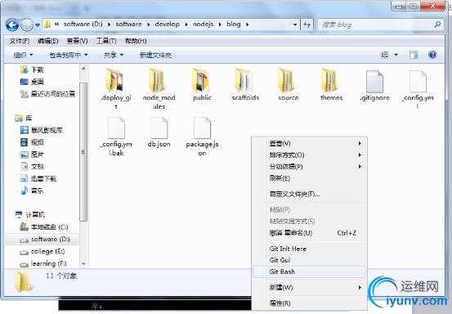Choose 刷新(E) in context menu

(x=309, y=178)
